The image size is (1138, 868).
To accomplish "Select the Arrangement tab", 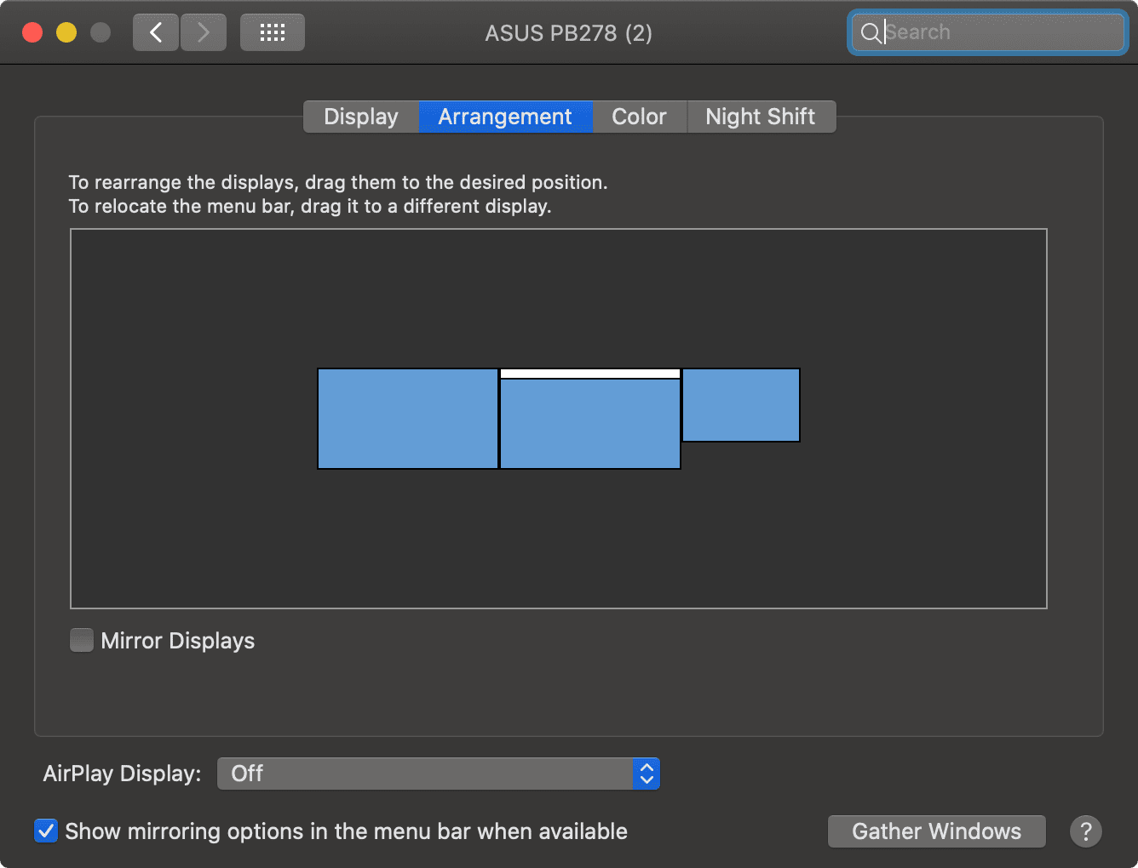I will coord(505,117).
